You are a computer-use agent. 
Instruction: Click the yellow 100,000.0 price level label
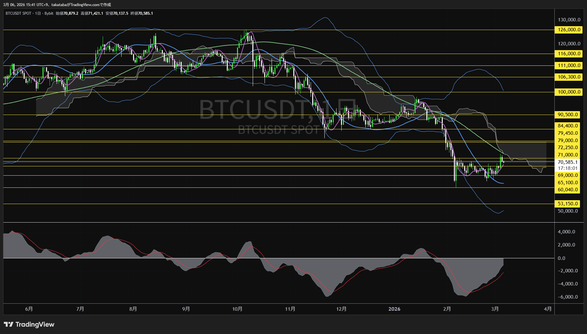point(568,92)
